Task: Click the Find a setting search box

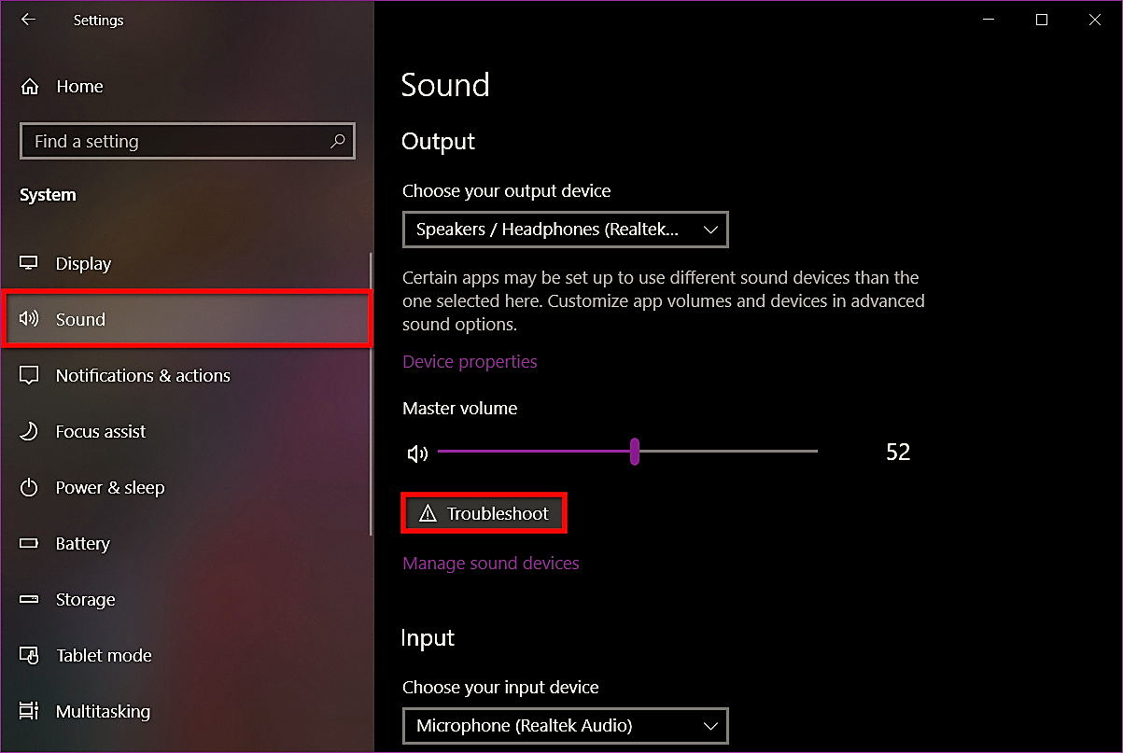Action: tap(187, 142)
